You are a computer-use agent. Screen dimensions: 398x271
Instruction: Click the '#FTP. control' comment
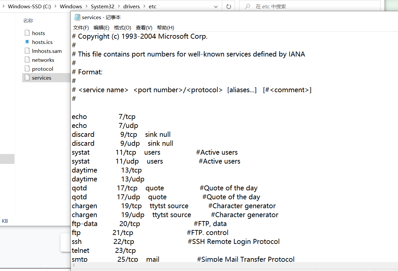coord(208,233)
